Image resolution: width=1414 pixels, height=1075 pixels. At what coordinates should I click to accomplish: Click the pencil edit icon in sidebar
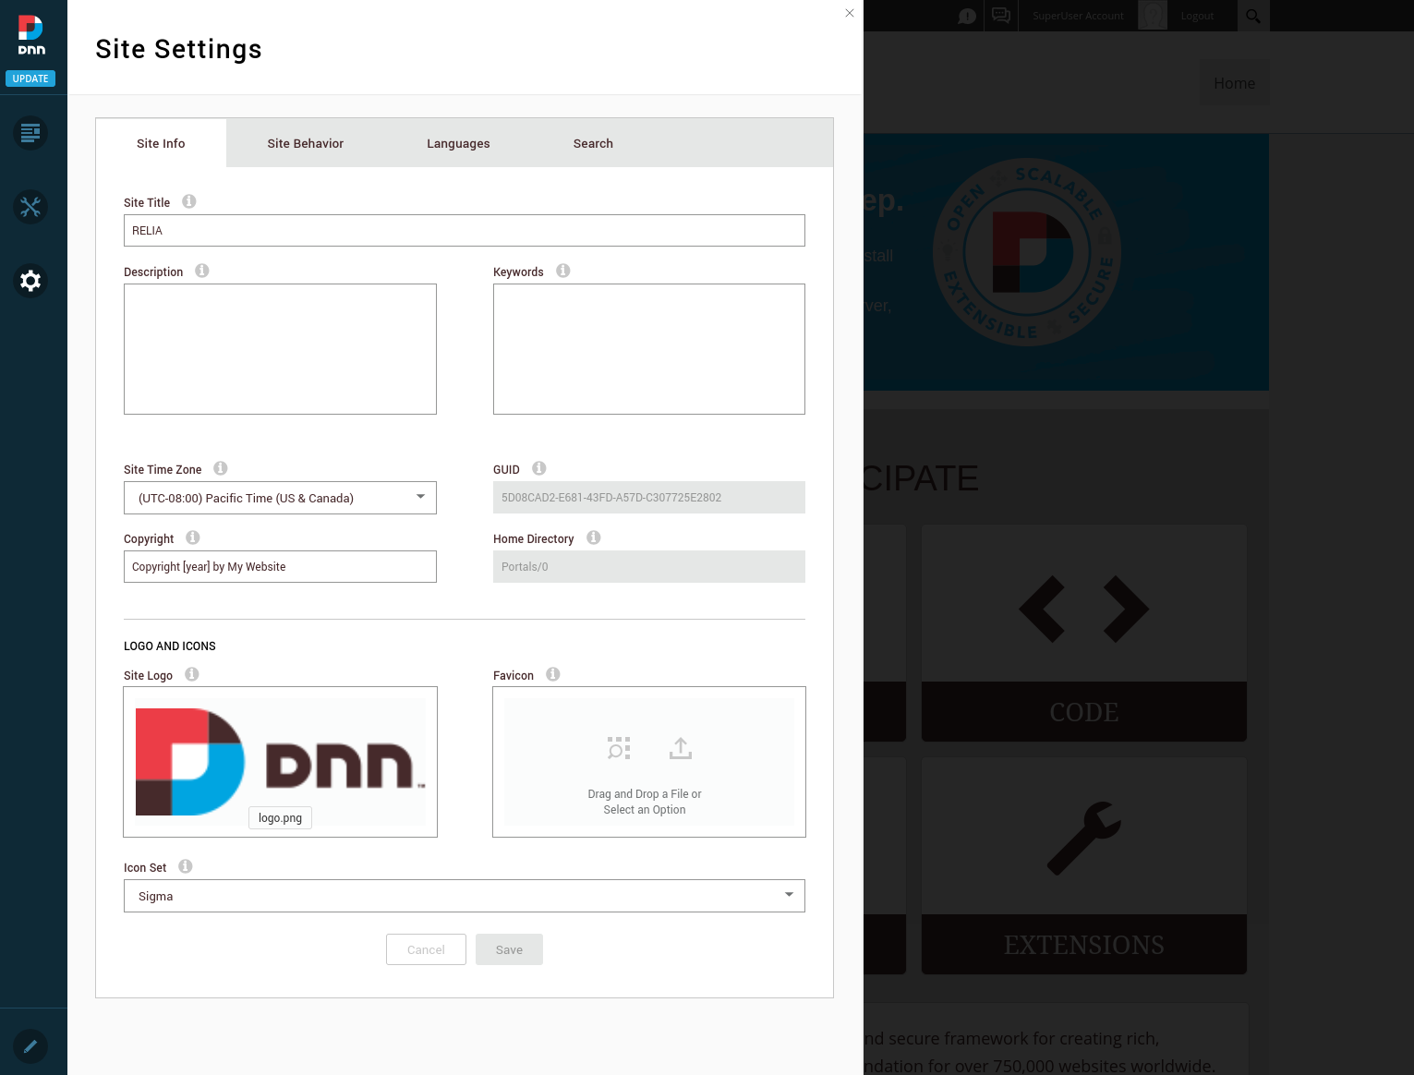pyautogui.click(x=30, y=1046)
